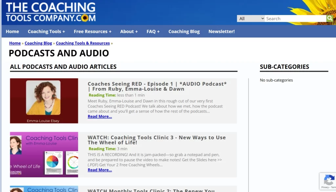336x192 pixels.
Task: Click the reCAPTCHA privacy badge
Action: [x=329, y=181]
